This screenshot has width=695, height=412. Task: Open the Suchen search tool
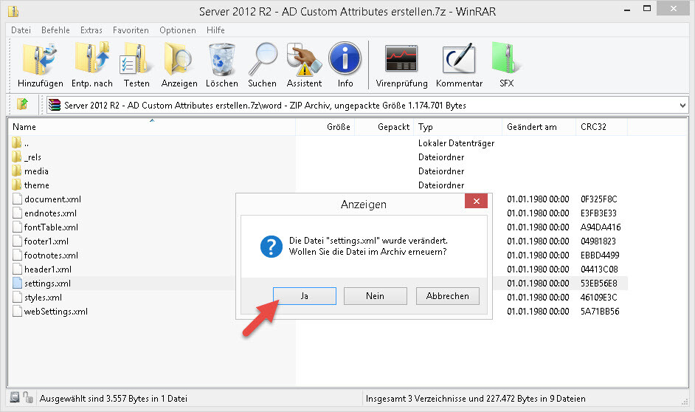pos(262,64)
